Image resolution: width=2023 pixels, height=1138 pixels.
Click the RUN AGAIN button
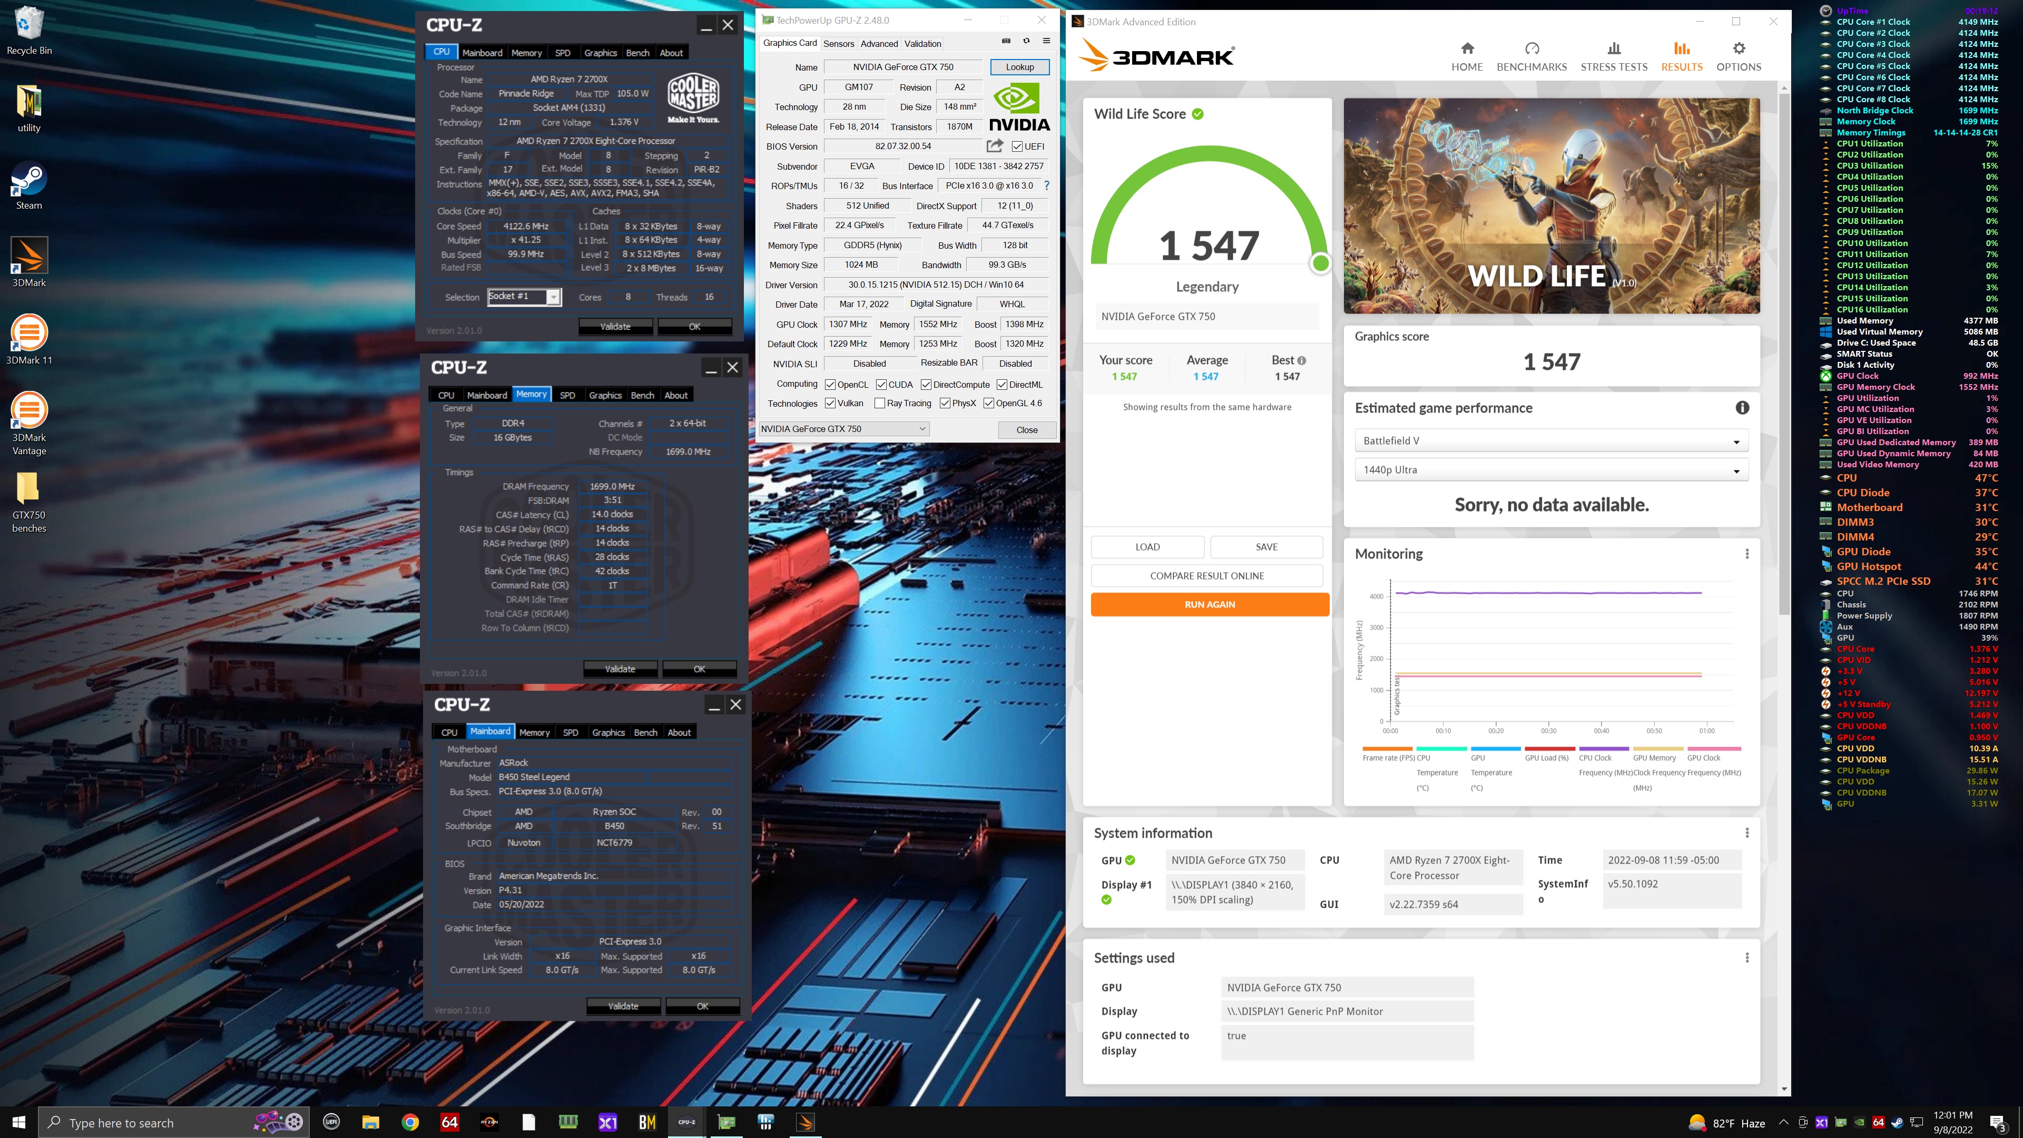[x=1210, y=605]
